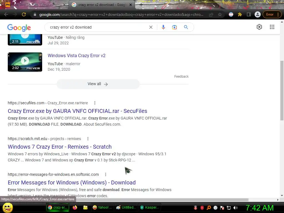
Task: Switch to Yahoo! taskbar window
Action: [102, 207]
